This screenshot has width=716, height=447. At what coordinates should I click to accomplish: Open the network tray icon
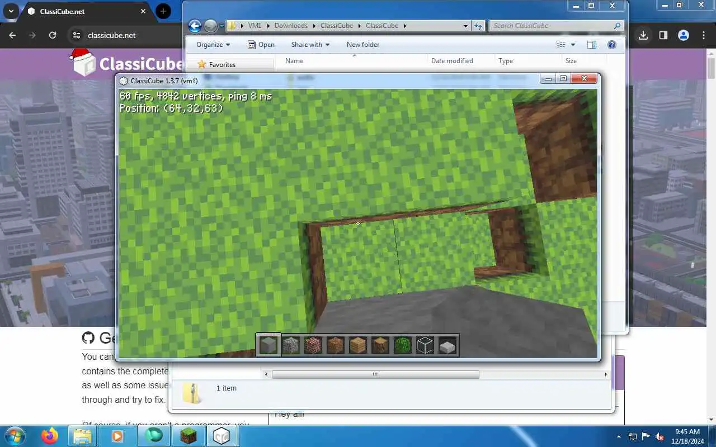pyautogui.click(x=633, y=436)
